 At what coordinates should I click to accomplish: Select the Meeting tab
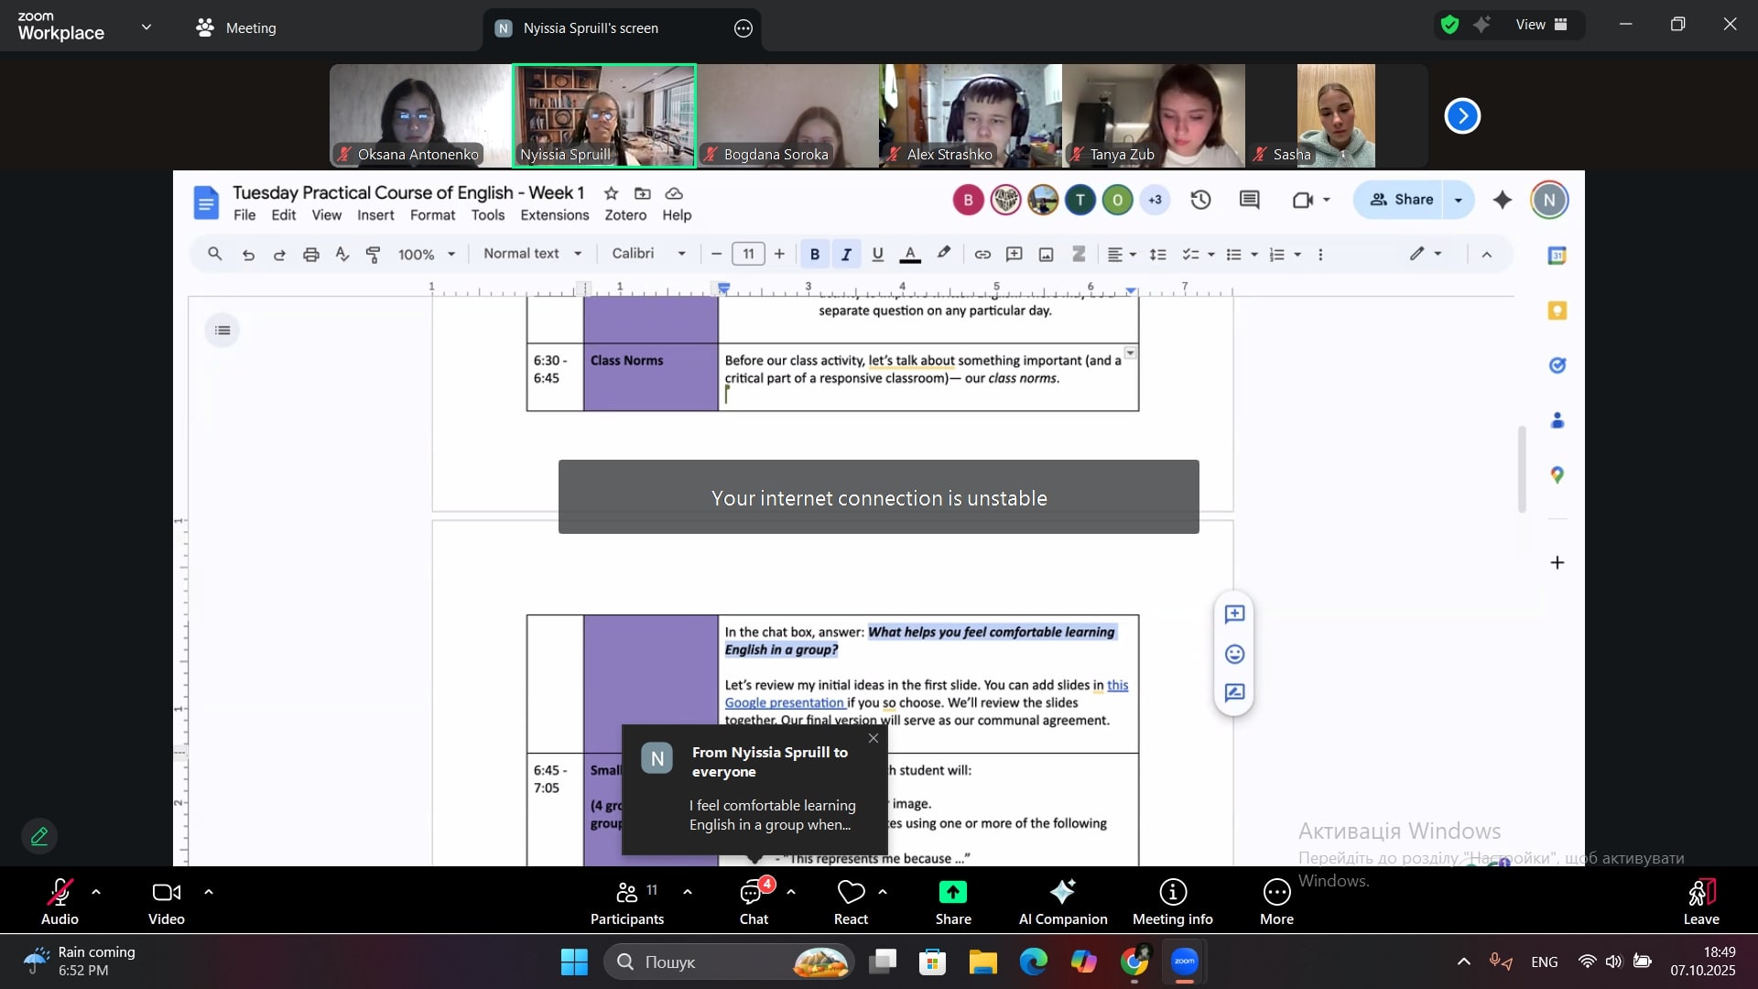click(236, 28)
